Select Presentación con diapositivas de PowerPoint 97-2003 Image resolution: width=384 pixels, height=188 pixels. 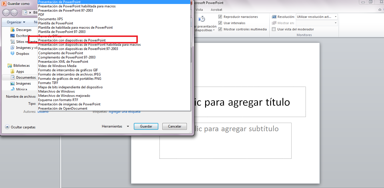114,49
